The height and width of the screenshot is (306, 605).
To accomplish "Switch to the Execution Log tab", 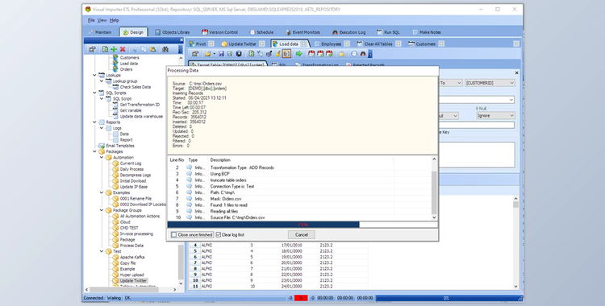I will click(348, 32).
